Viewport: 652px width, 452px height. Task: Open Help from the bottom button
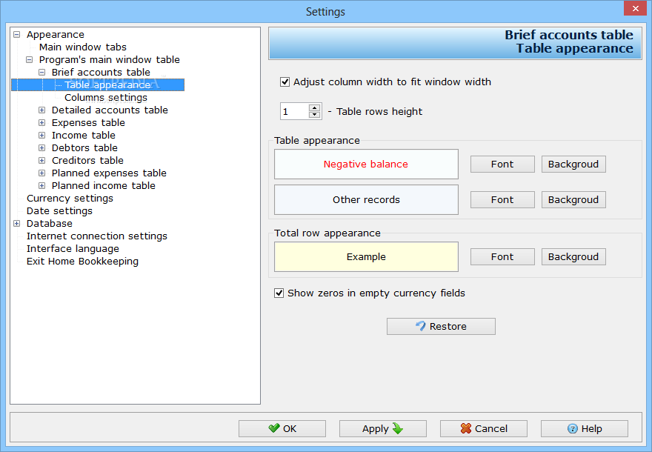click(x=585, y=428)
